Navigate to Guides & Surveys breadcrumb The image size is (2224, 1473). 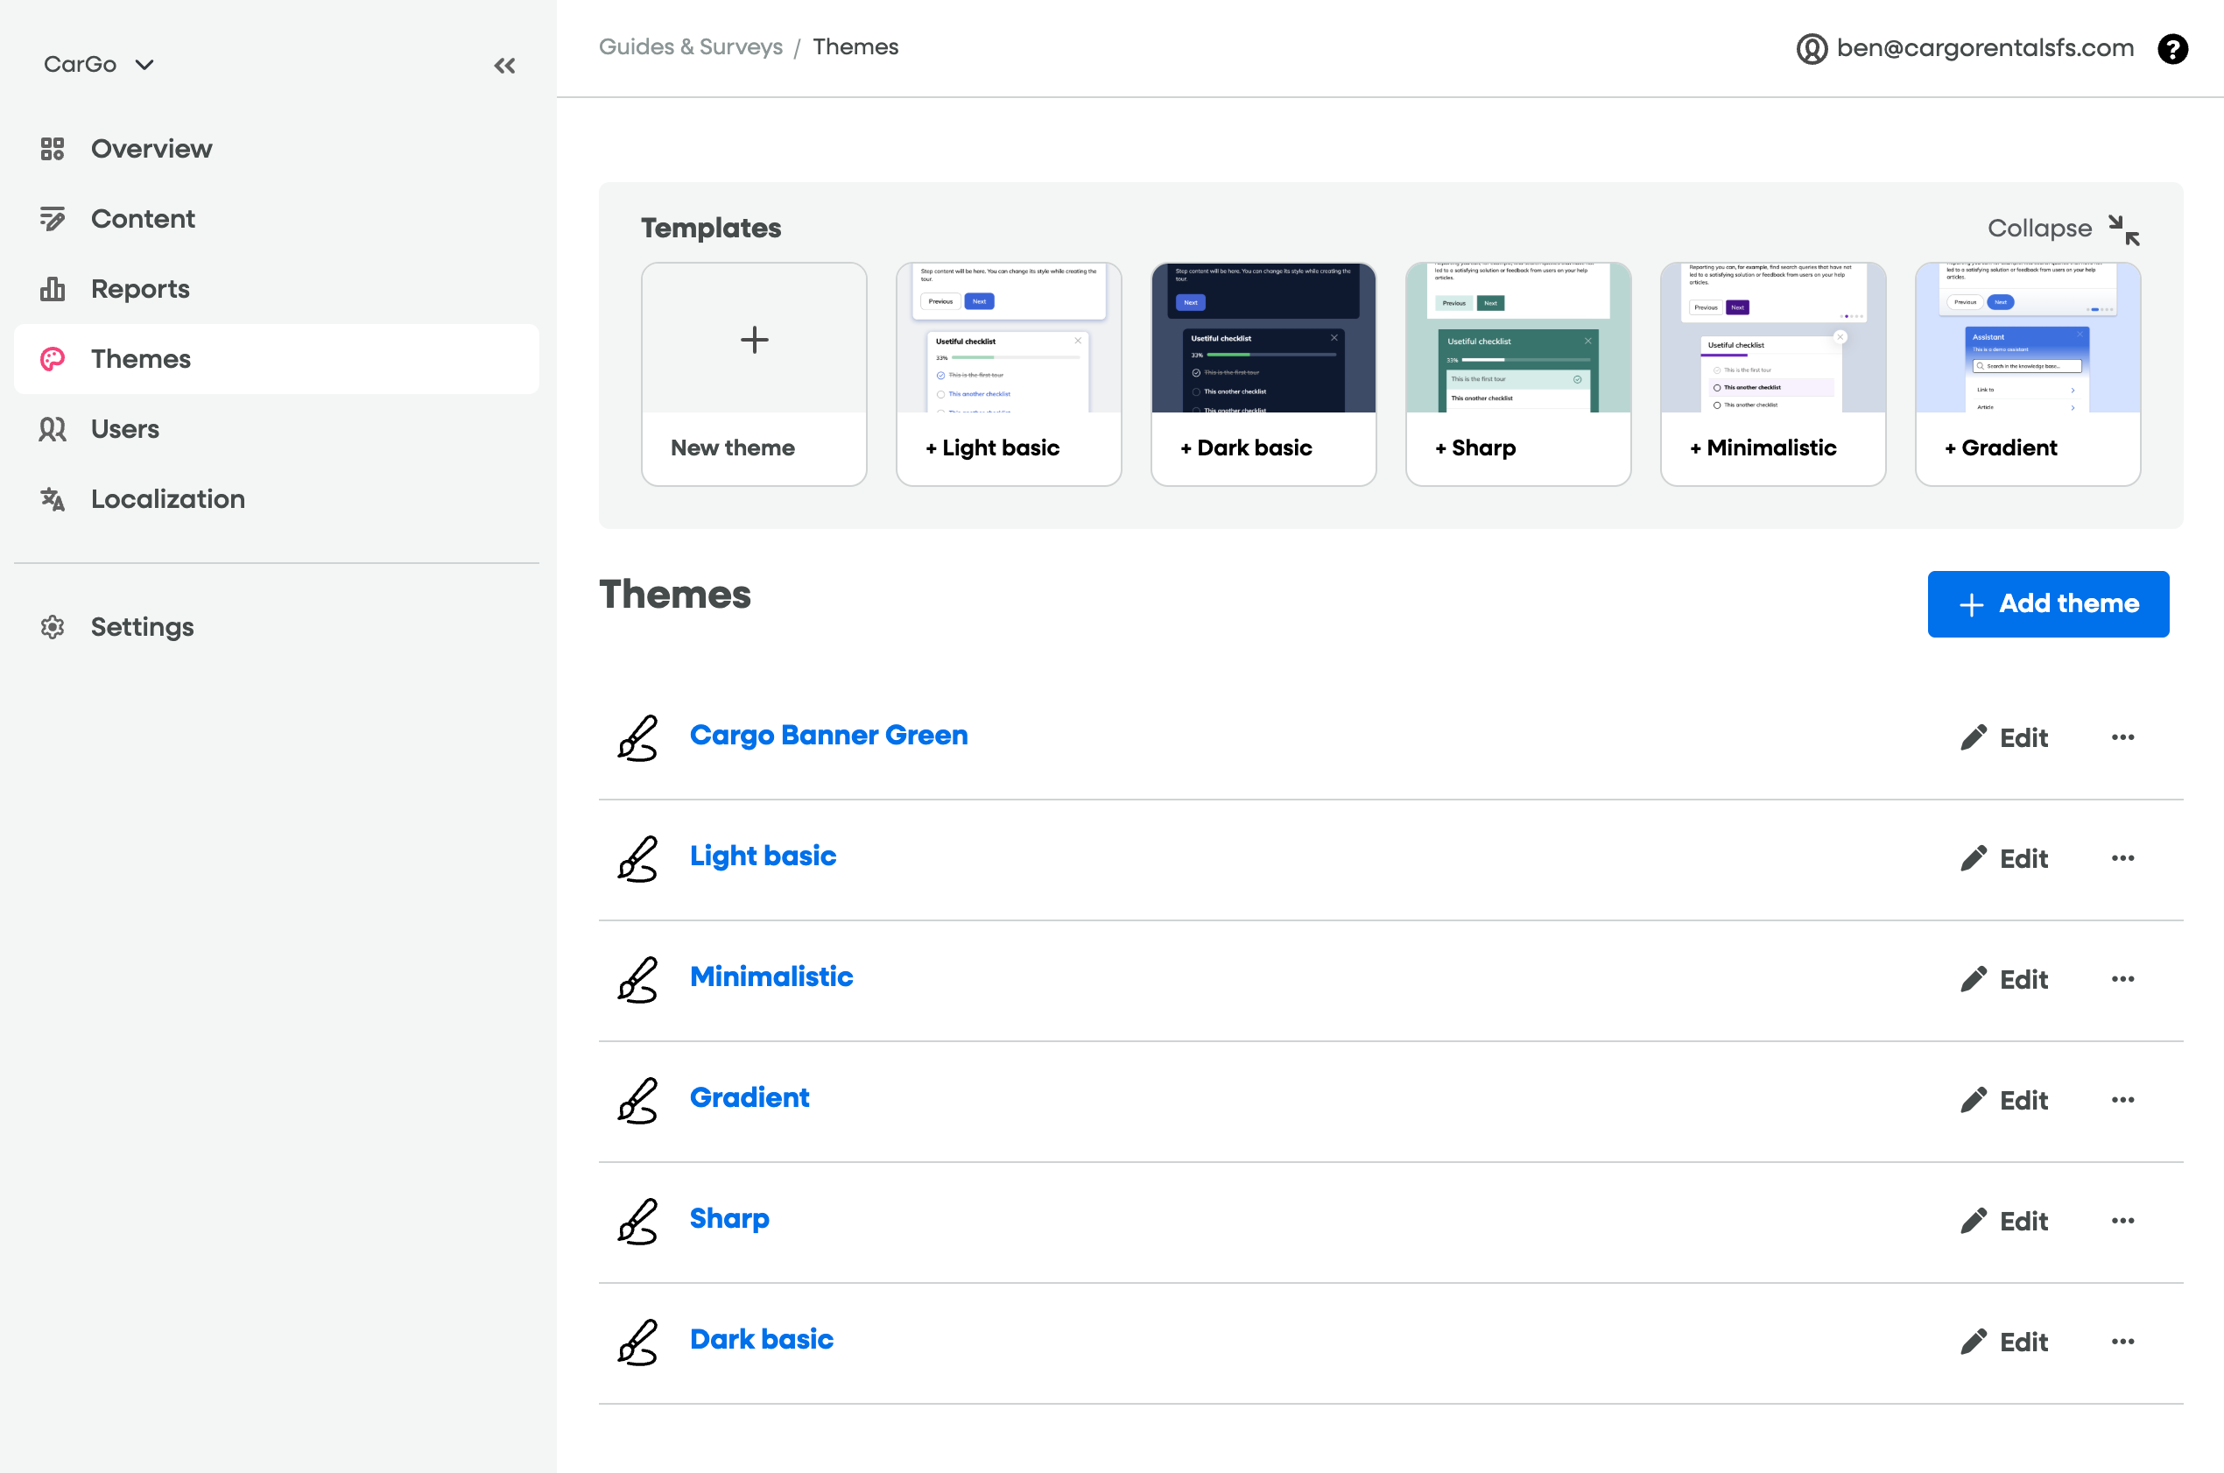(x=690, y=47)
